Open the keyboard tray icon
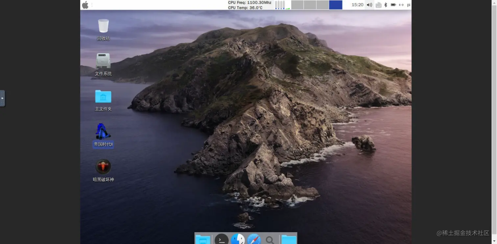This screenshot has width=497, height=244. [x=378, y=5]
